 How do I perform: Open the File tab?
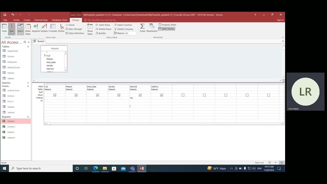pyautogui.click(x=5, y=20)
